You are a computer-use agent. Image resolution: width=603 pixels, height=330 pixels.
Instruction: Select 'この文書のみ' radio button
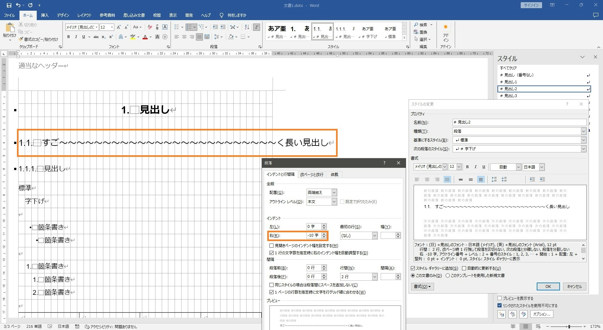(413, 276)
